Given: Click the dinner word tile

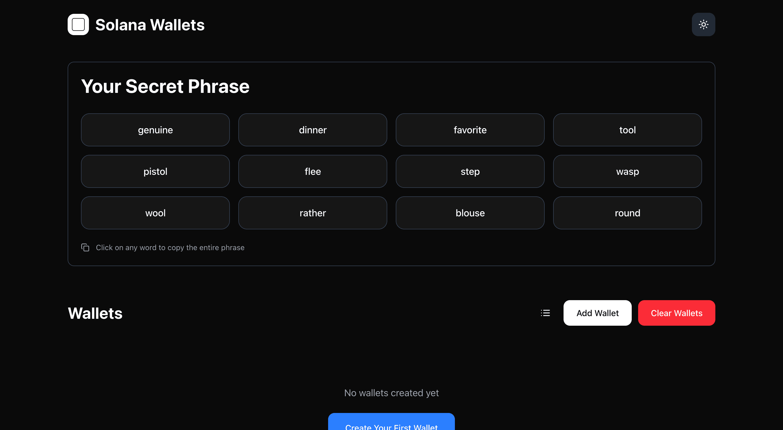Looking at the screenshot, I should 312,130.
